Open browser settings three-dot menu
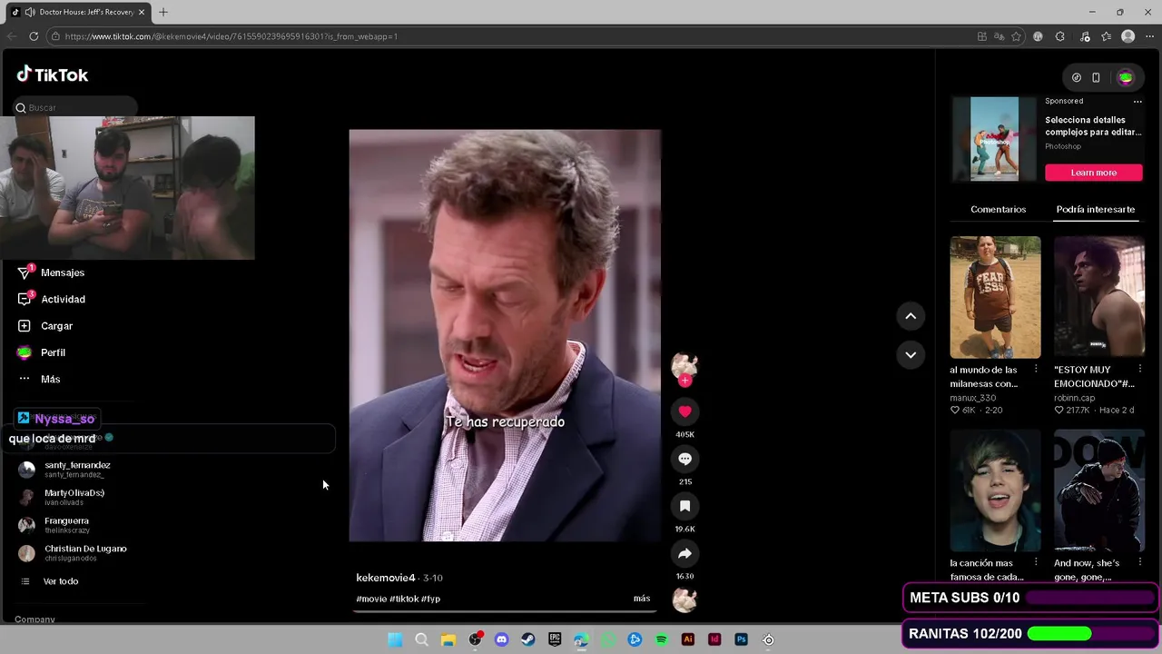Screen dimensions: 1162x654 coord(1149,36)
